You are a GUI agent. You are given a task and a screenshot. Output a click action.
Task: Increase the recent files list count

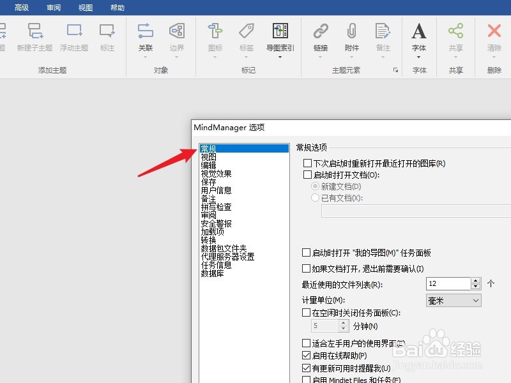pos(475,281)
